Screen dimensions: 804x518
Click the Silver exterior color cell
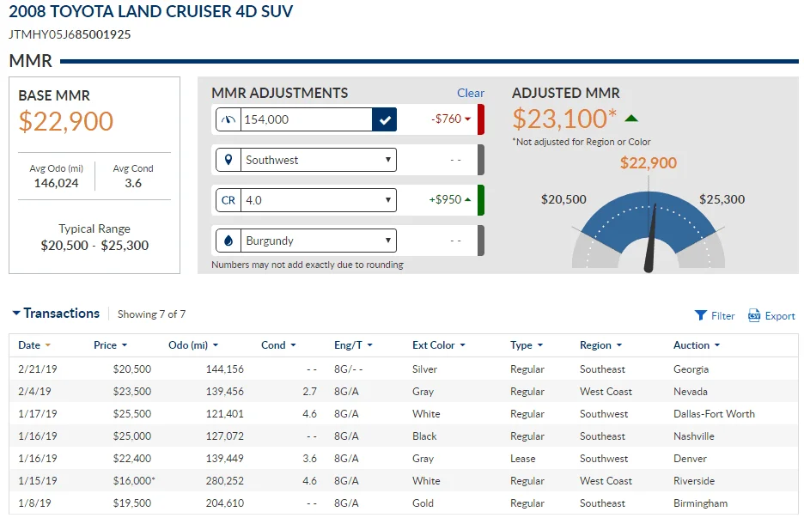pyautogui.click(x=424, y=369)
